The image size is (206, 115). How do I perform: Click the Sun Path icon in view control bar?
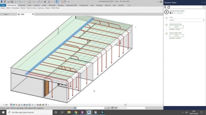(x=16, y=105)
